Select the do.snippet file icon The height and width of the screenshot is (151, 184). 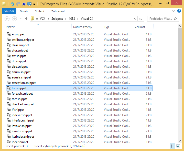[9, 61]
